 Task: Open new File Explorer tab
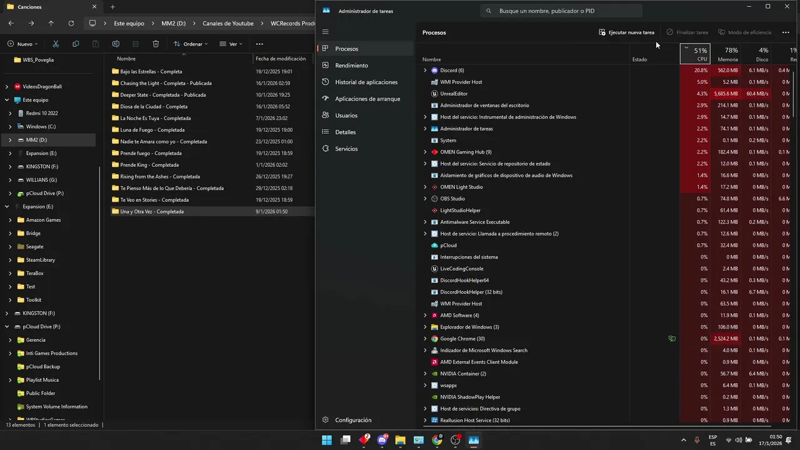(x=112, y=7)
